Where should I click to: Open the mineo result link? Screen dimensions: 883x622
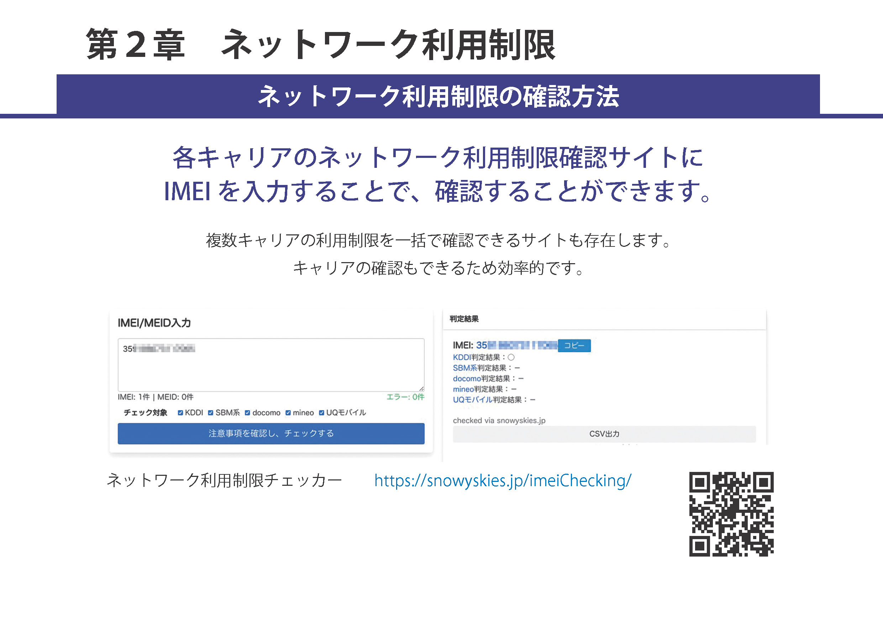(x=463, y=389)
